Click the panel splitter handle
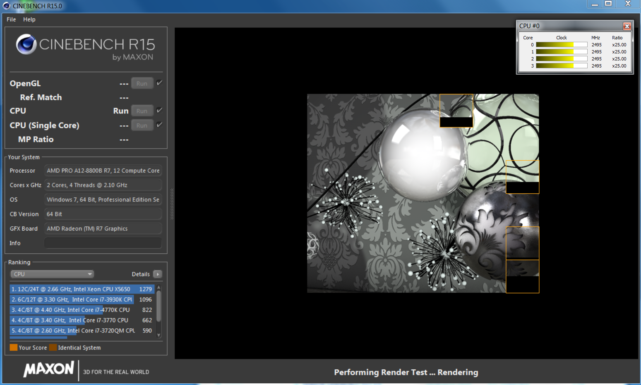 172,204
